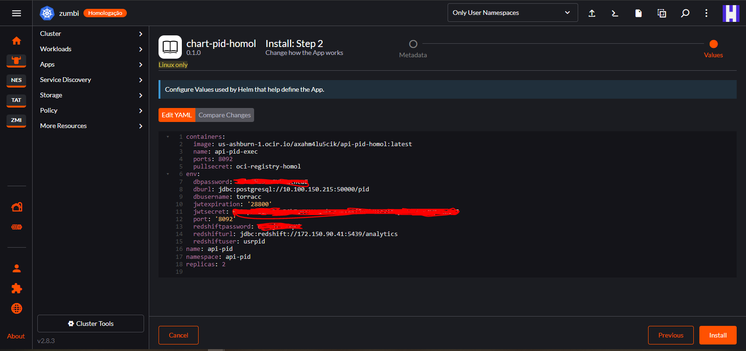Go to the Home icon in sidebar
This screenshot has height=351, width=746.
16,41
